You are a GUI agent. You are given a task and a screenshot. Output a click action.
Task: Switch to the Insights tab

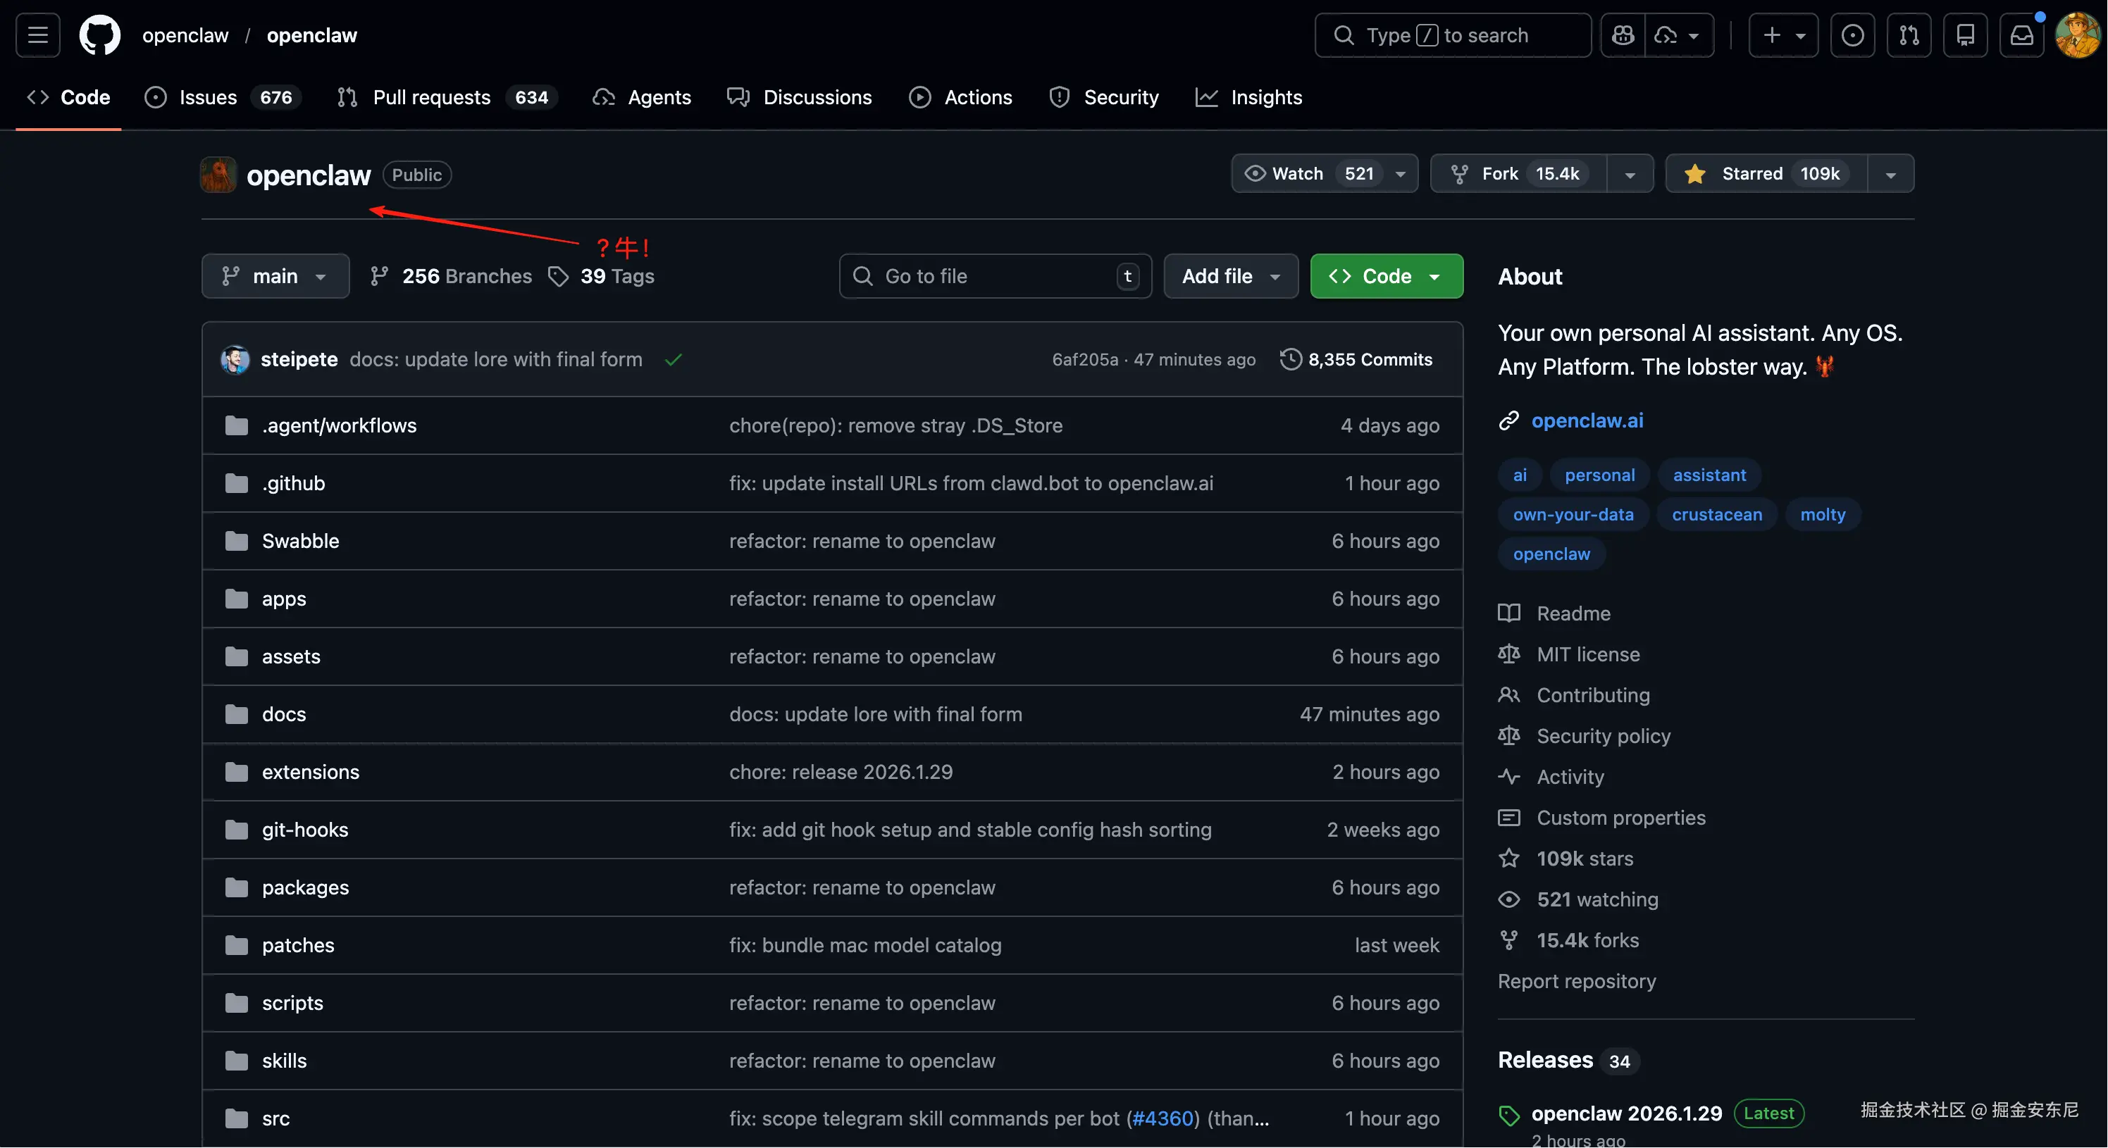[x=1265, y=97]
